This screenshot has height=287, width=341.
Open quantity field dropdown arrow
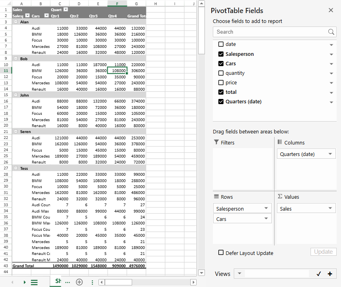[x=331, y=74]
